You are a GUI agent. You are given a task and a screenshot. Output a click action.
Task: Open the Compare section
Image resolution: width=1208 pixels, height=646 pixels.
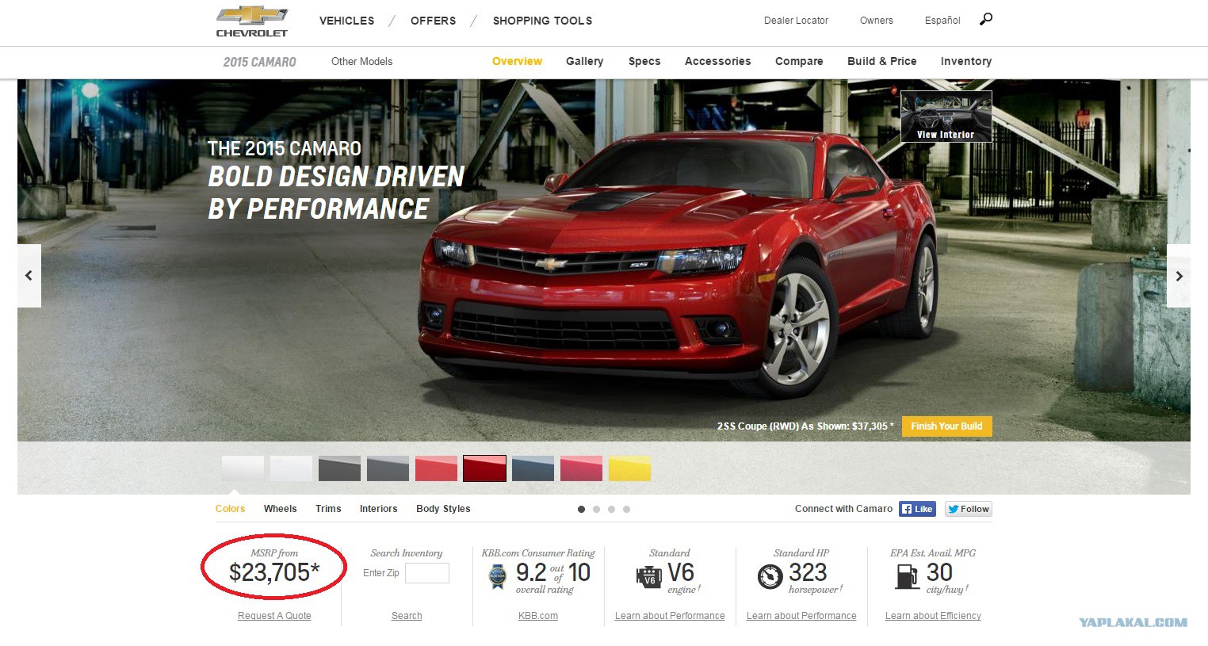click(x=799, y=61)
